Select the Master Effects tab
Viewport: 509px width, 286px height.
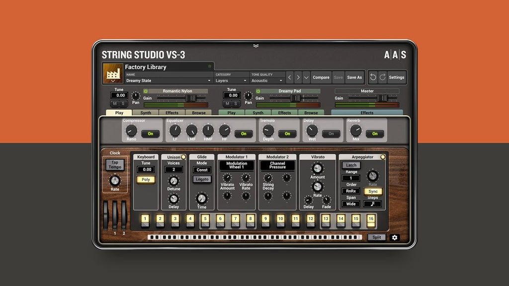pos(367,113)
